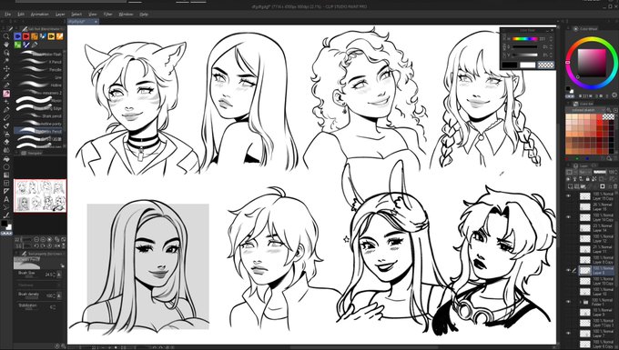
Task: Select the Layer 9 row
Action: click(x=596, y=313)
